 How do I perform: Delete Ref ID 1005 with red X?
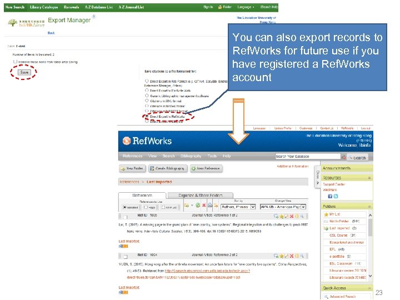pyautogui.click(x=292, y=216)
